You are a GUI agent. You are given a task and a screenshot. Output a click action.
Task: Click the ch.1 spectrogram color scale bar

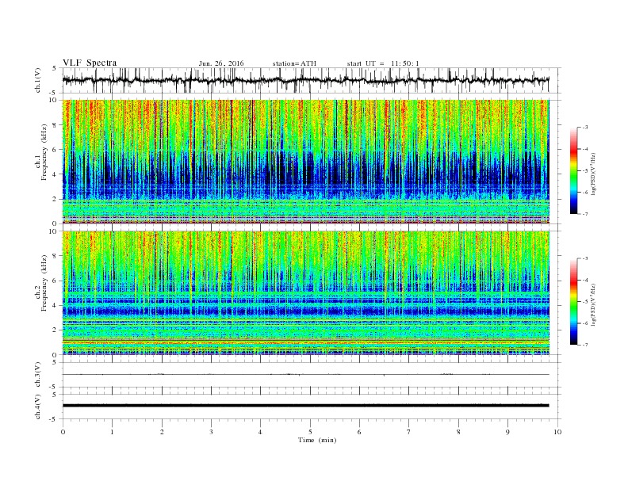pyautogui.click(x=574, y=171)
